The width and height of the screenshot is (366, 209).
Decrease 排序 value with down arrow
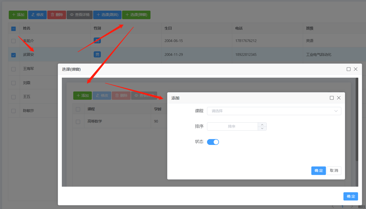(262, 128)
